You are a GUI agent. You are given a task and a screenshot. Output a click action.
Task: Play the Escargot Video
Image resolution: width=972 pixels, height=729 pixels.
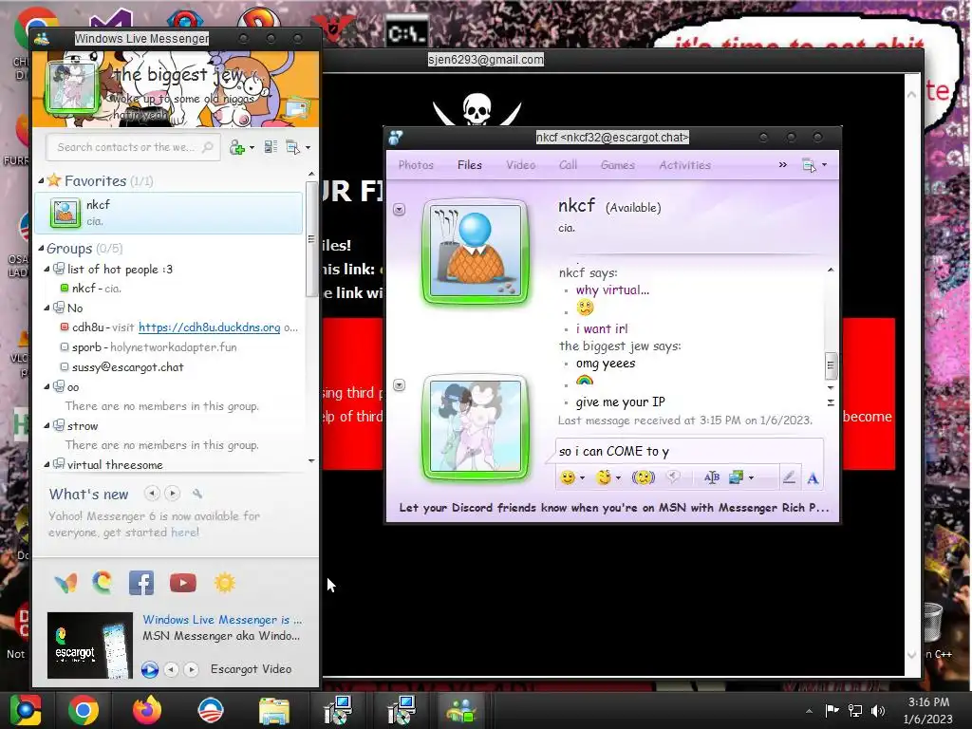[x=149, y=669]
